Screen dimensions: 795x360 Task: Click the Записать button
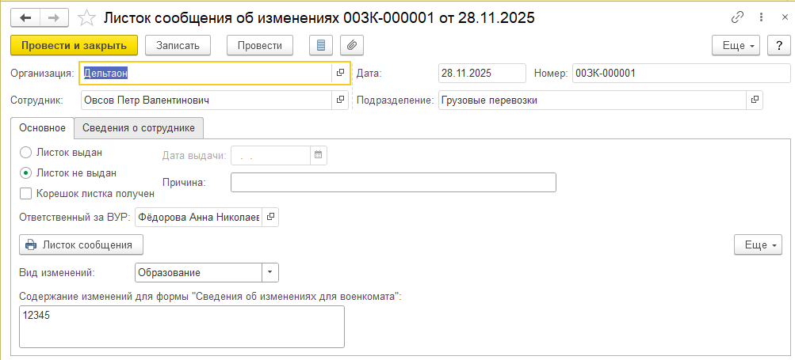point(183,45)
